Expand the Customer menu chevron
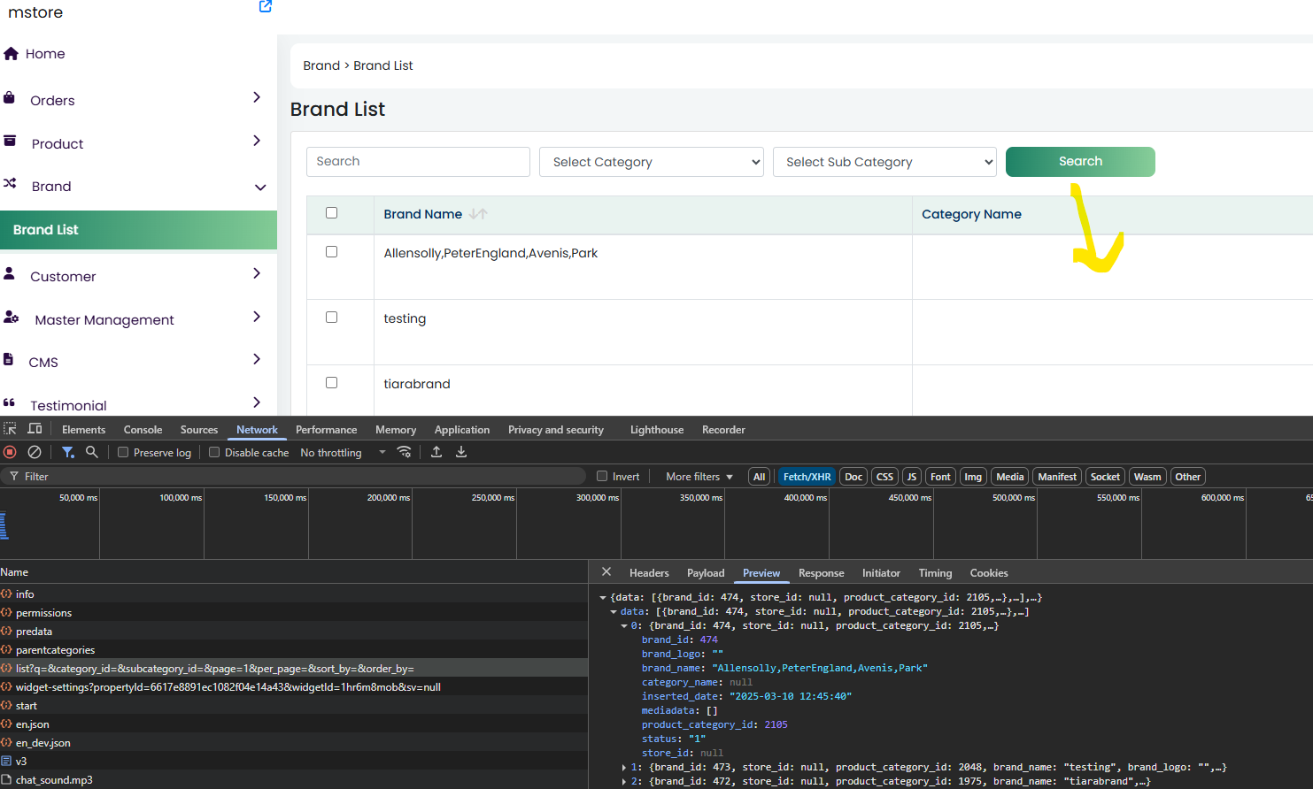Screen dimensions: 1313x789 [257, 273]
